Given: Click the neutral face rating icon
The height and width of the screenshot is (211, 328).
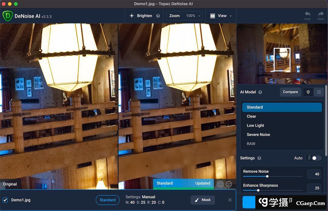Looking at the screenshot, I should [229, 184].
